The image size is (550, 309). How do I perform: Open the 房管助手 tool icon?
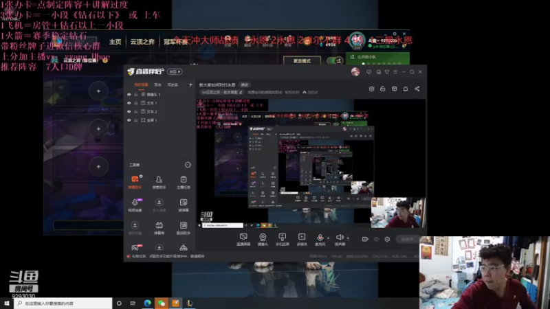(159, 182)
